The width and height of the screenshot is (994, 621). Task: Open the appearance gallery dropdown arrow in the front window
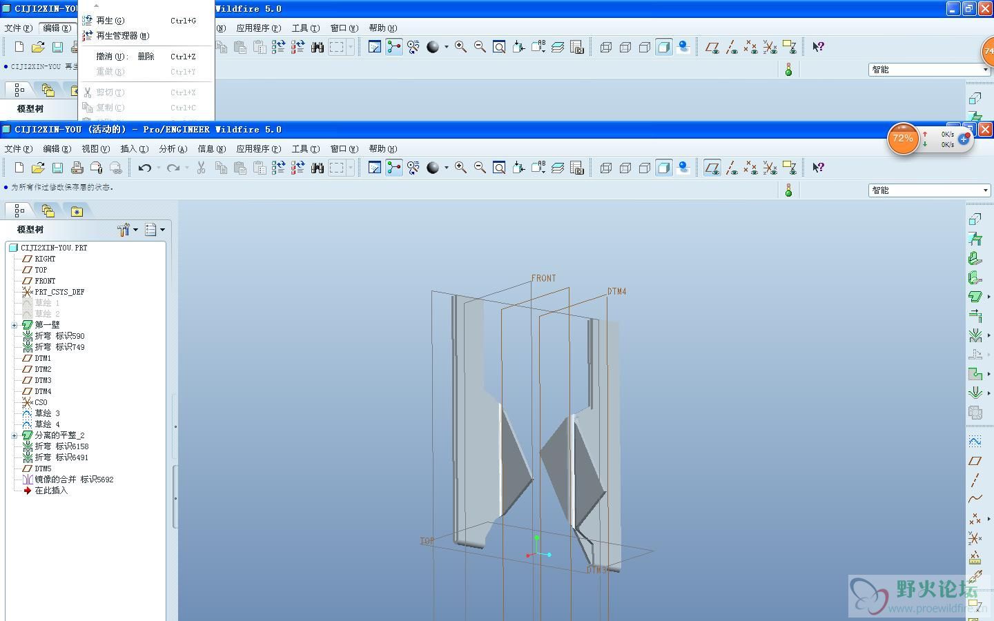[447, 168]
